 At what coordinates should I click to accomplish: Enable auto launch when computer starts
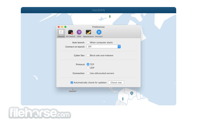coord(88,42)
